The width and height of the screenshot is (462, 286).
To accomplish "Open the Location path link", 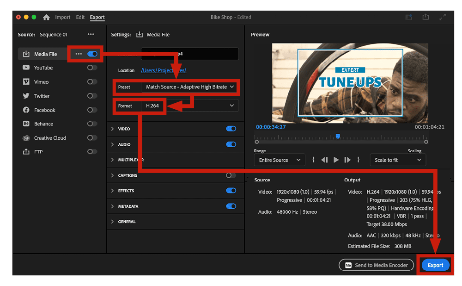I will pyautogui.click(x=164, y=70).
